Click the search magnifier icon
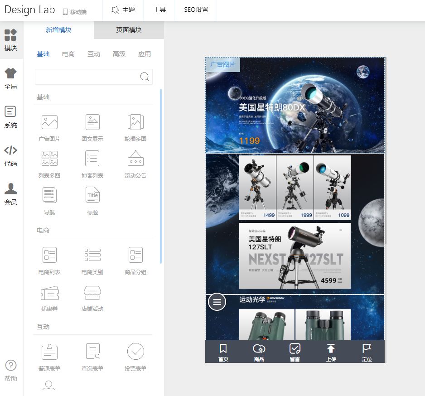Viewport: 425px width, 396px height. 145,77
